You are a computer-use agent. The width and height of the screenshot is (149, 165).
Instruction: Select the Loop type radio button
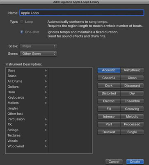click(x=22, y=21)
